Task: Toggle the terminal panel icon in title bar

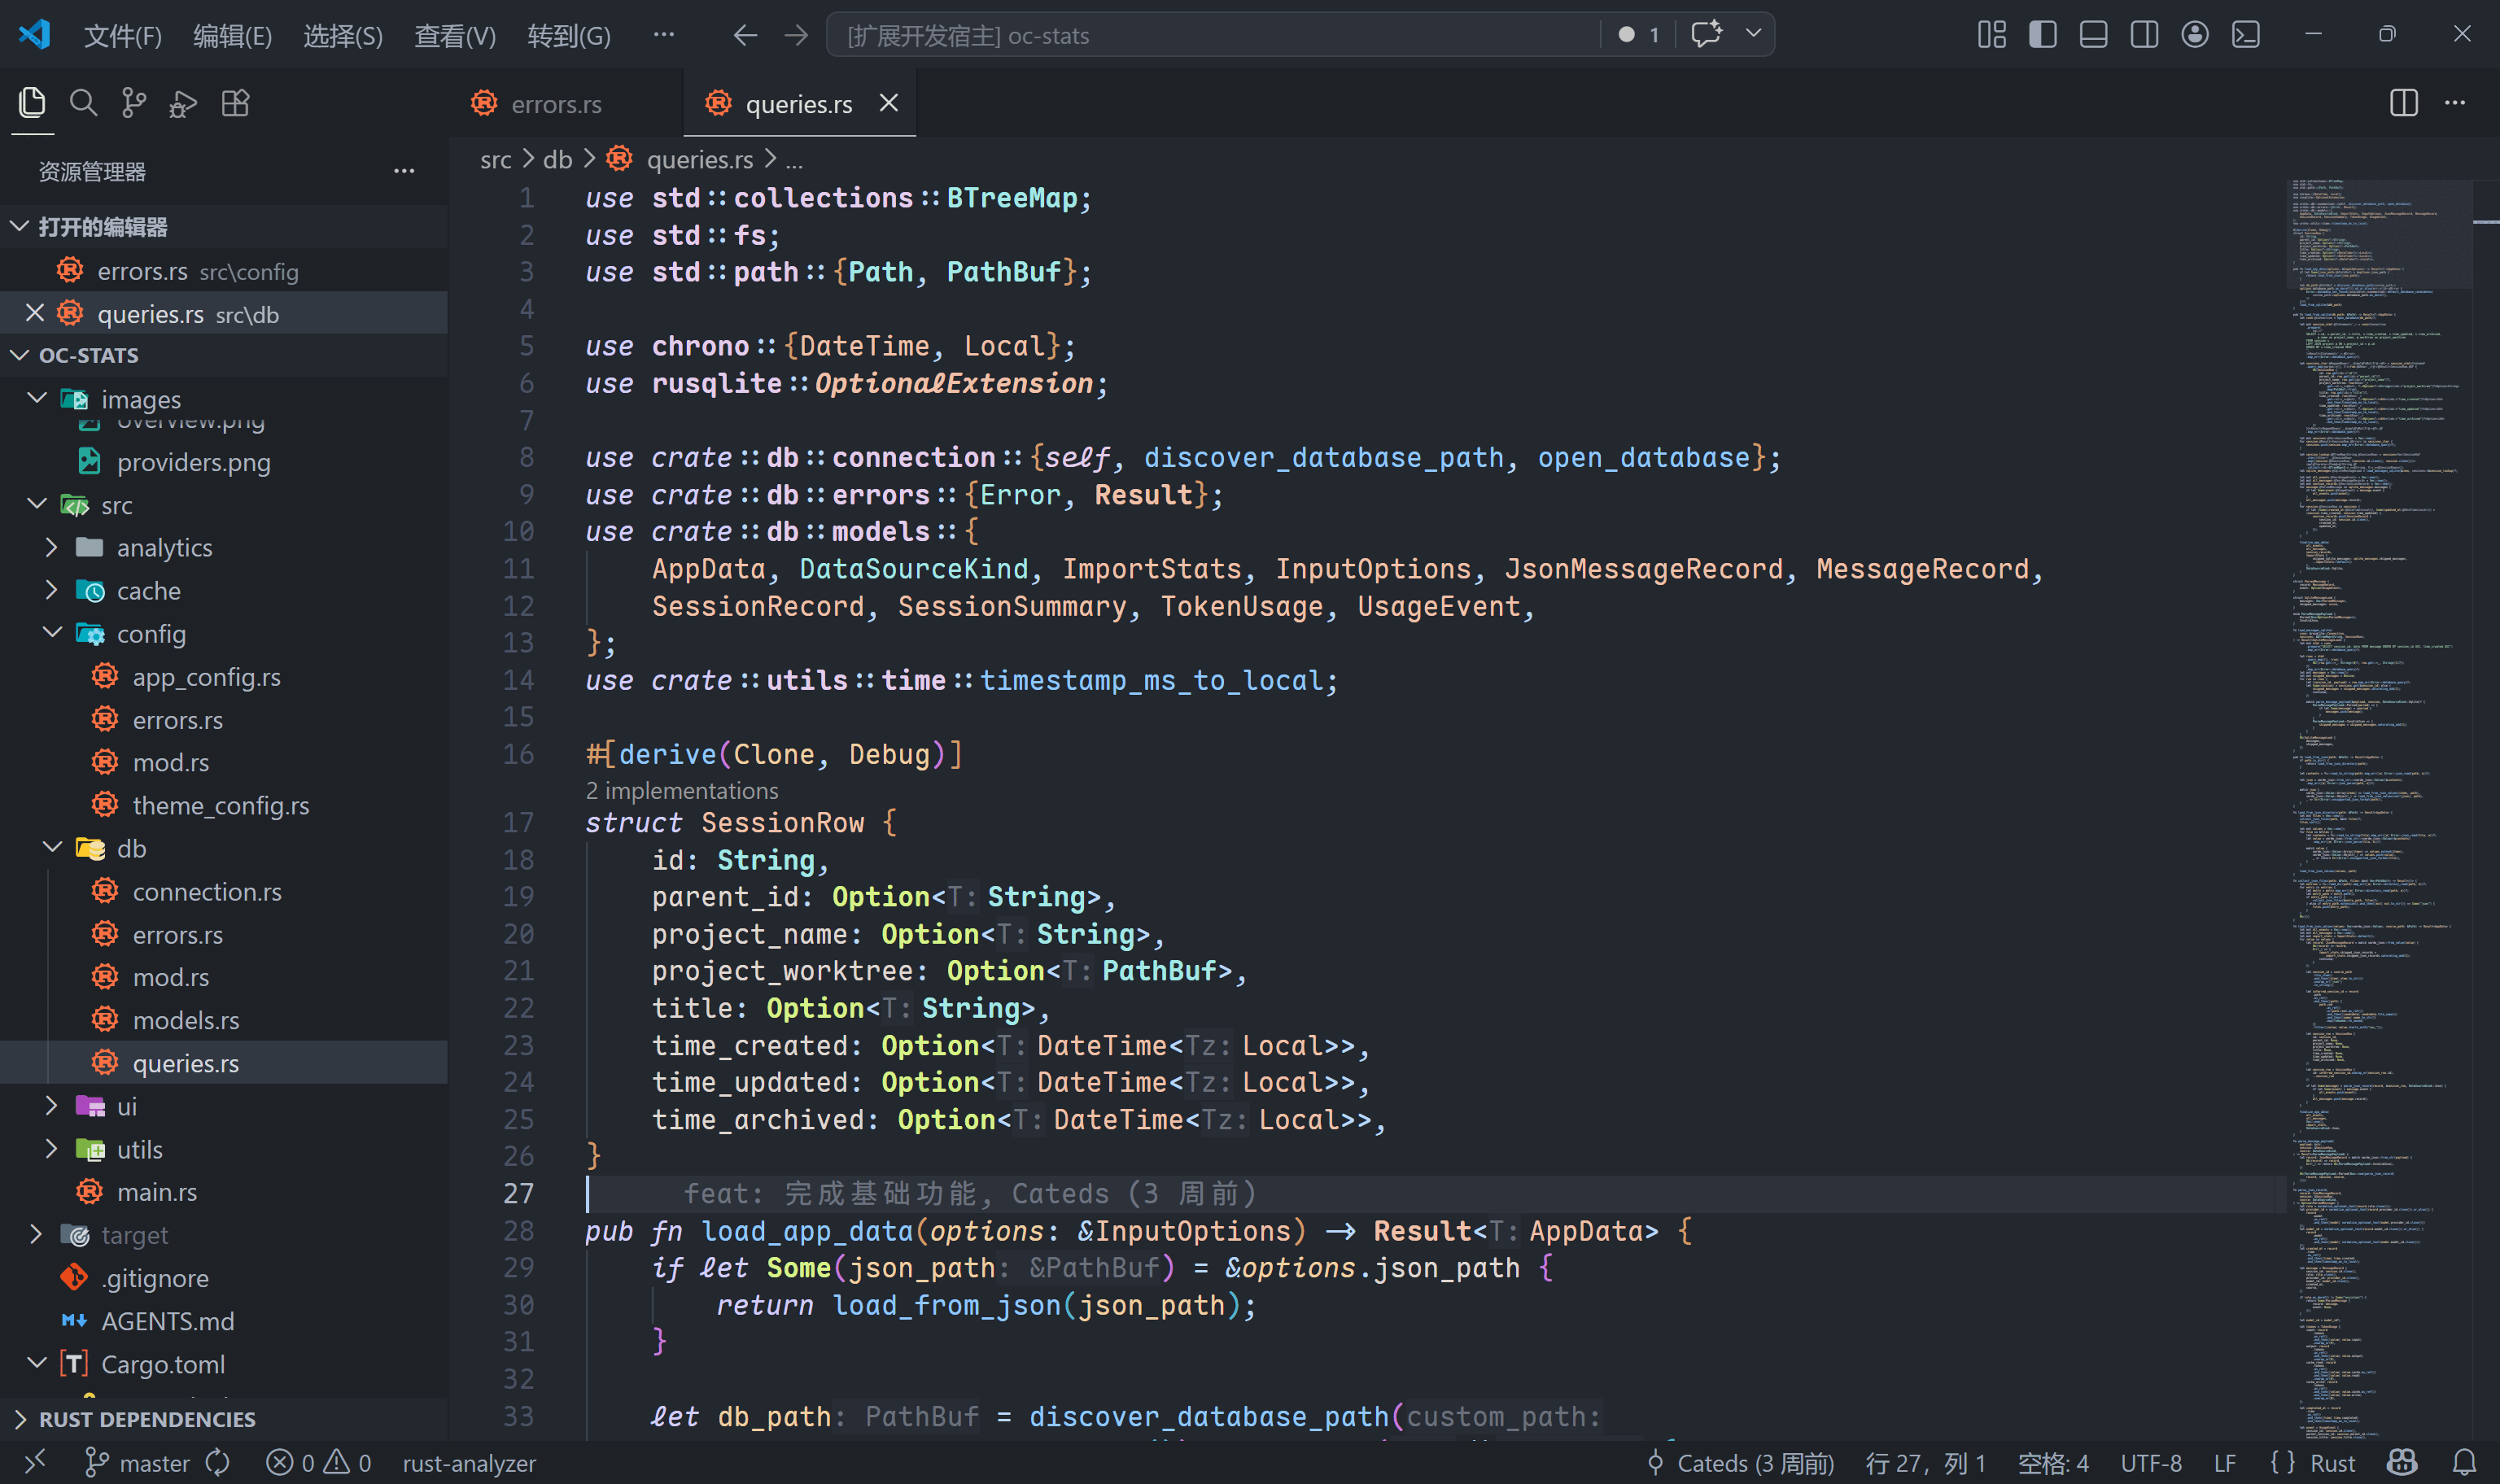Action: click(x=2246, y=34)
